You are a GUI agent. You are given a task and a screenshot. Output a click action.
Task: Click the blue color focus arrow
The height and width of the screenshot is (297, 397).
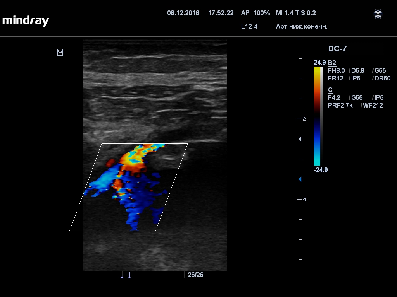tap(300, 179)
